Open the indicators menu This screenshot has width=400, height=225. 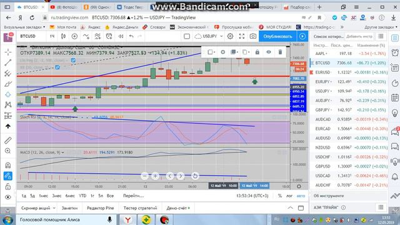point(86,36)
